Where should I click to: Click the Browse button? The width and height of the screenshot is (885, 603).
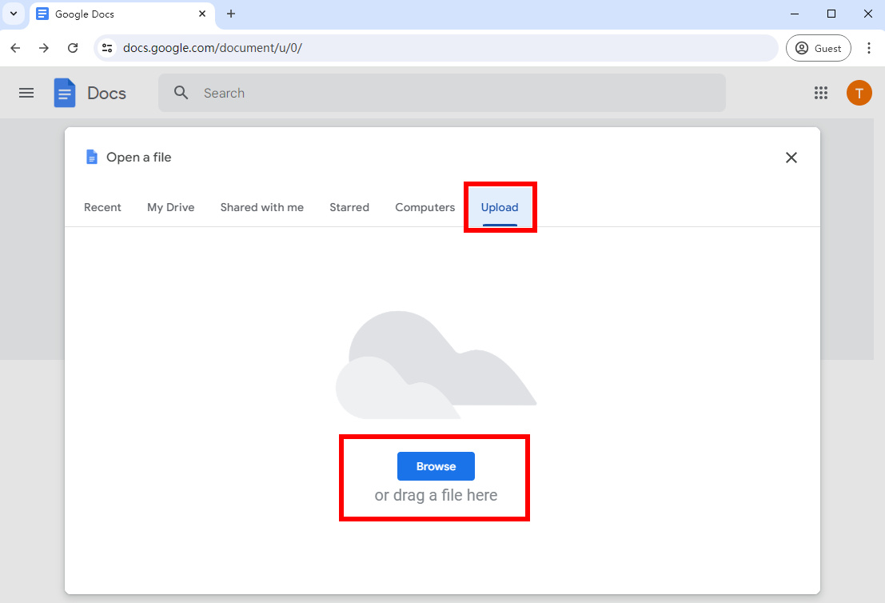pyautogui.click(x=436, y=466)
